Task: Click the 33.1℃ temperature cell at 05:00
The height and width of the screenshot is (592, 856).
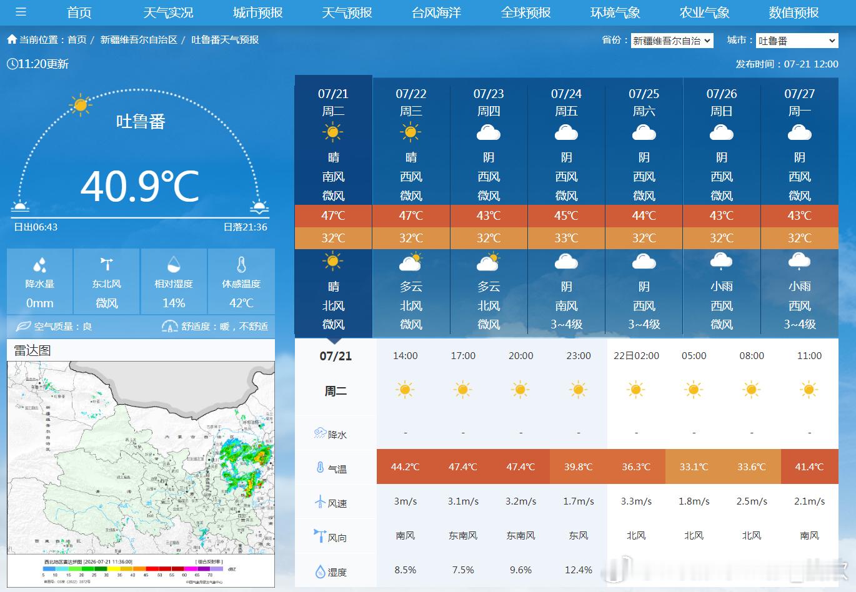Action: click(x=694, y=466)
